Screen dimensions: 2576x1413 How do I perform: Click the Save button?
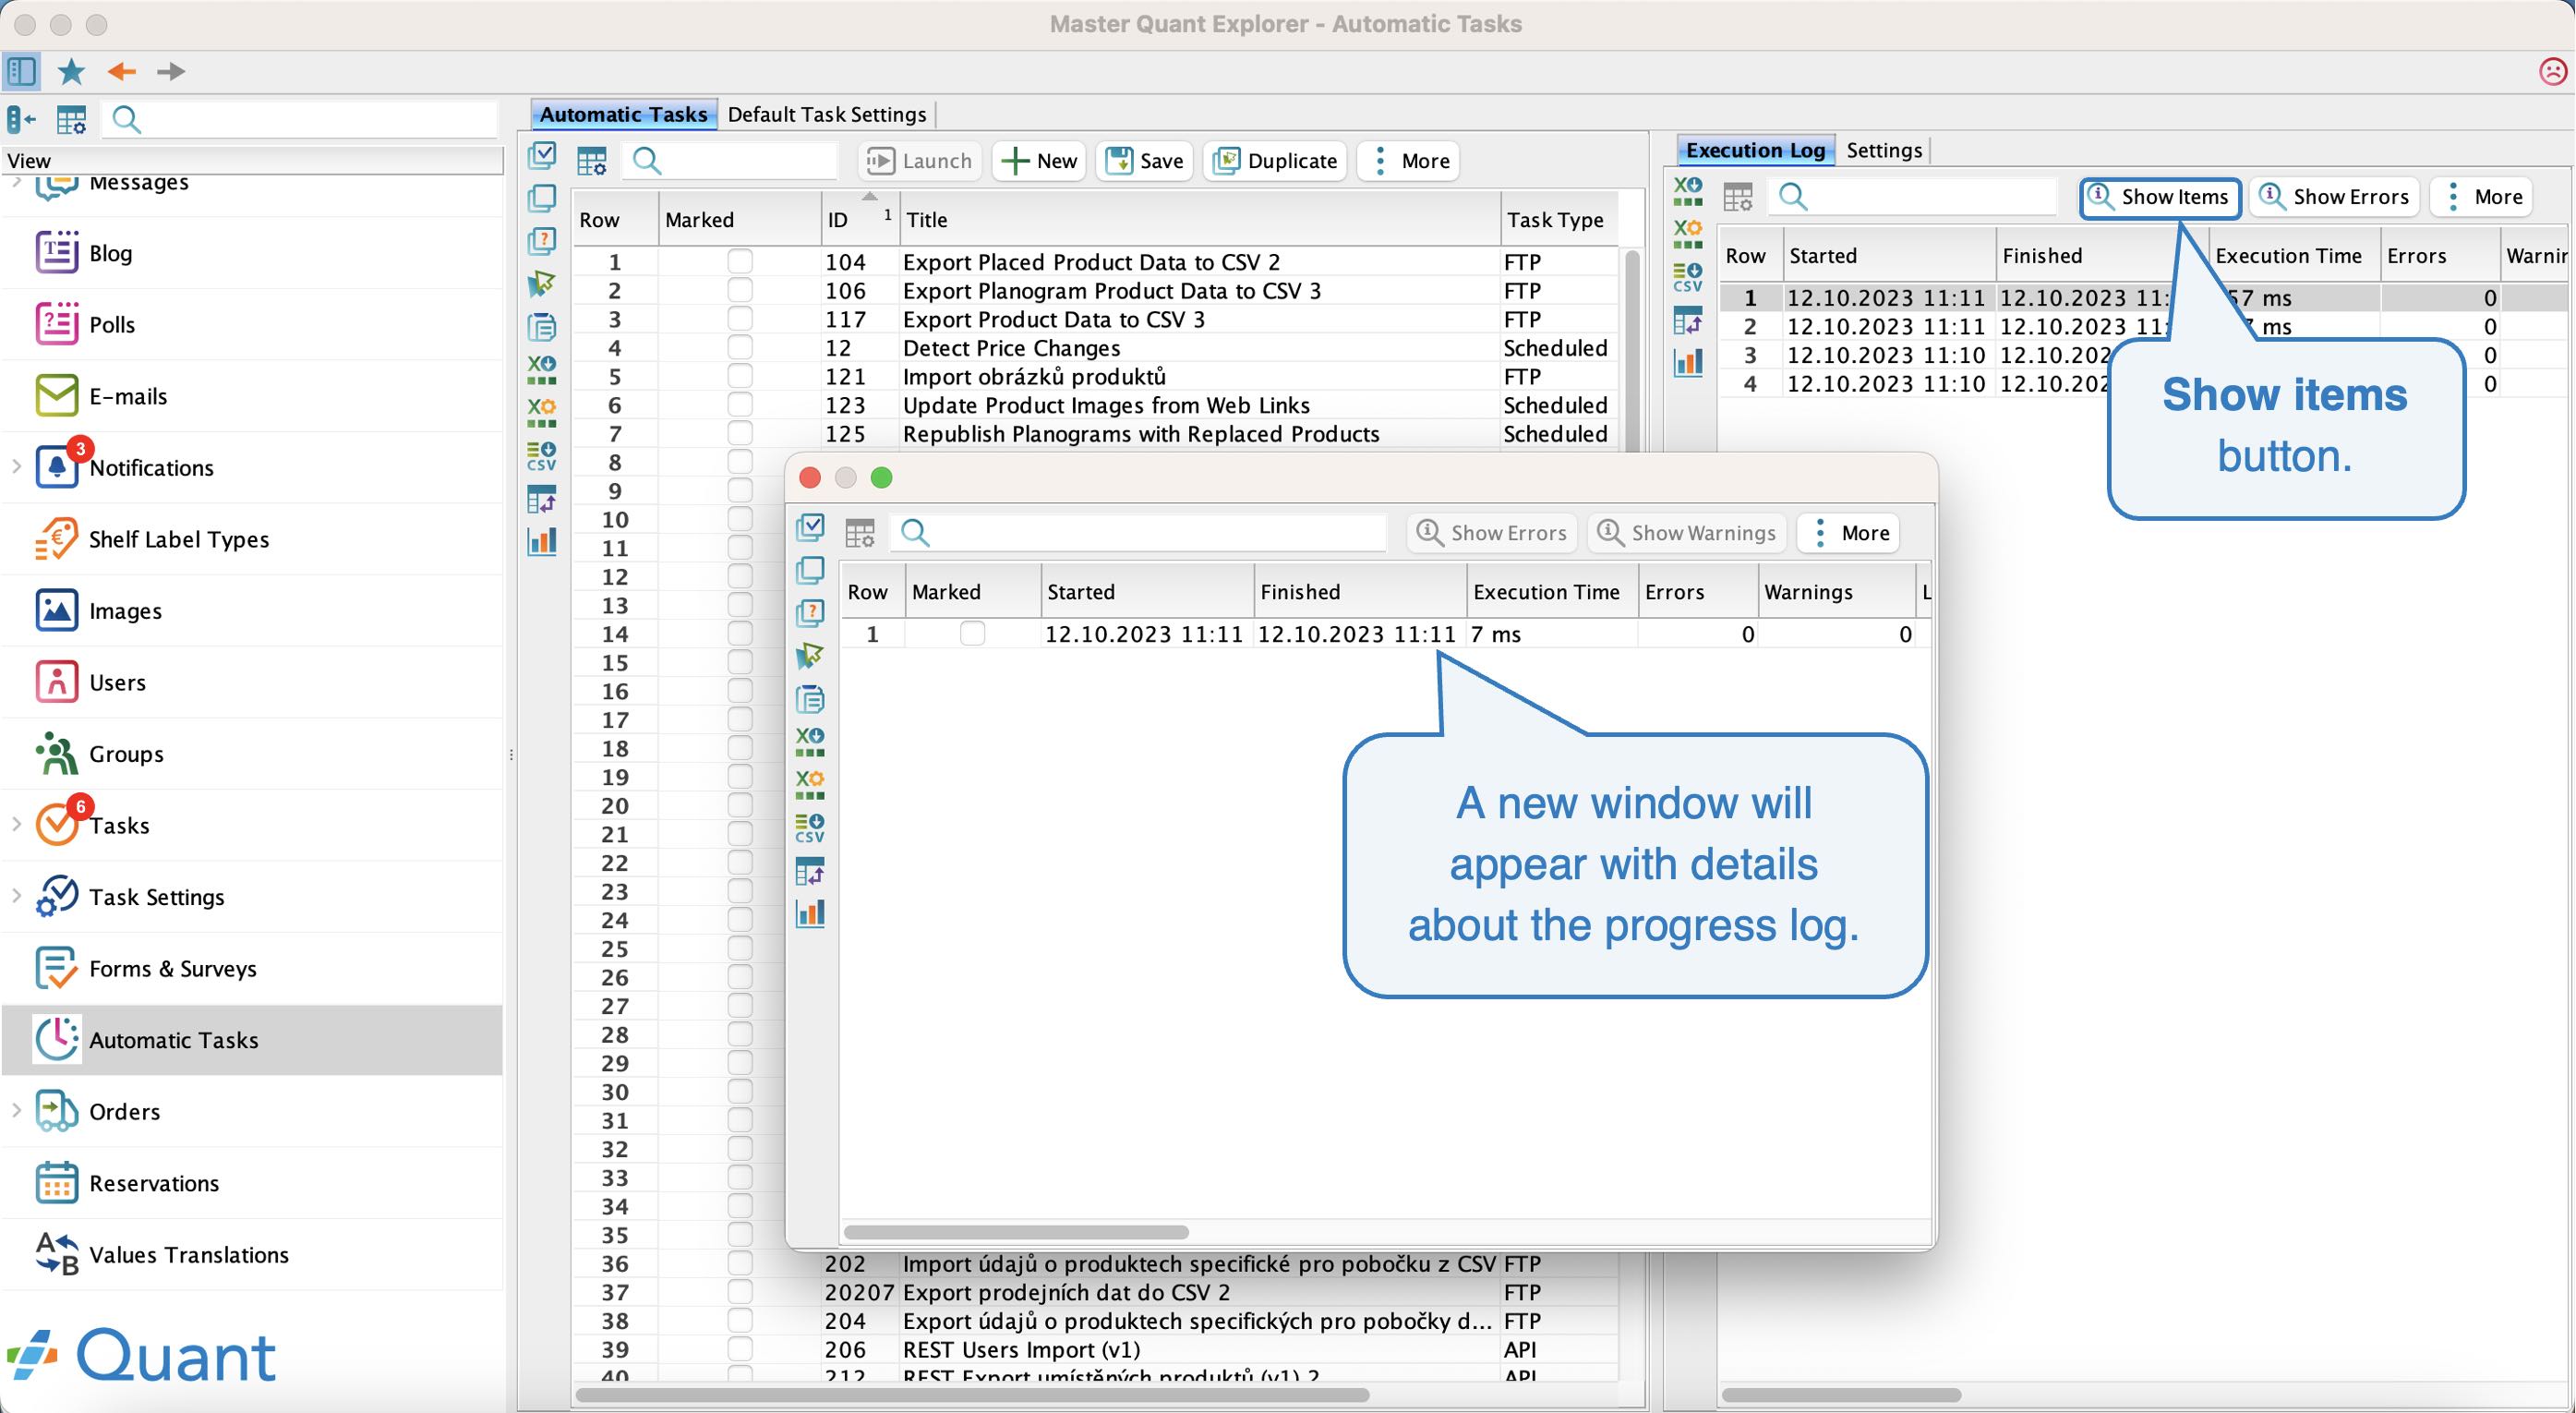point(1145,161)
